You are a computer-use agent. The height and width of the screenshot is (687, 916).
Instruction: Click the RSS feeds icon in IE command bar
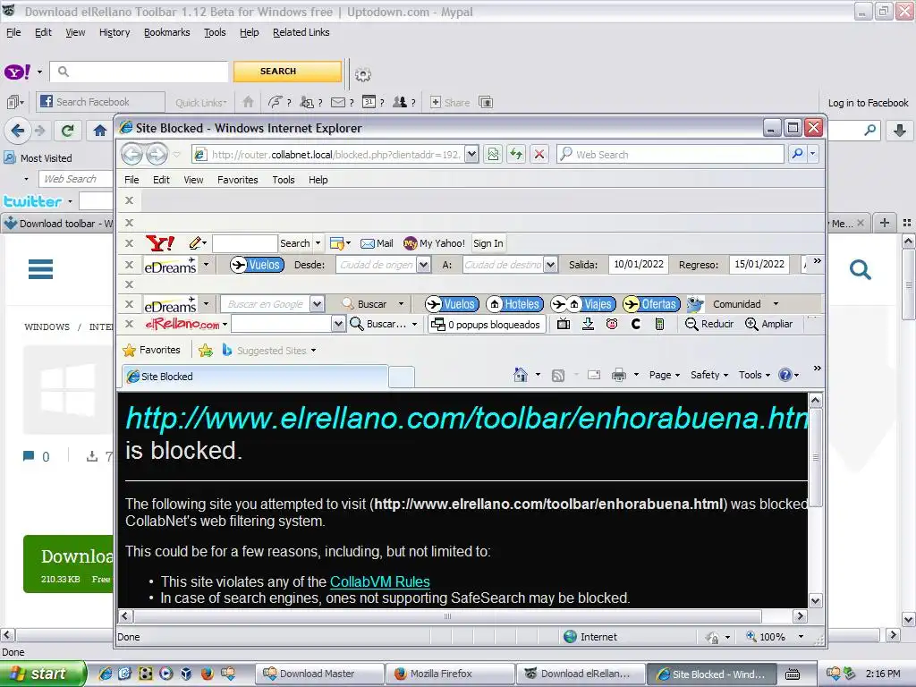558,375
